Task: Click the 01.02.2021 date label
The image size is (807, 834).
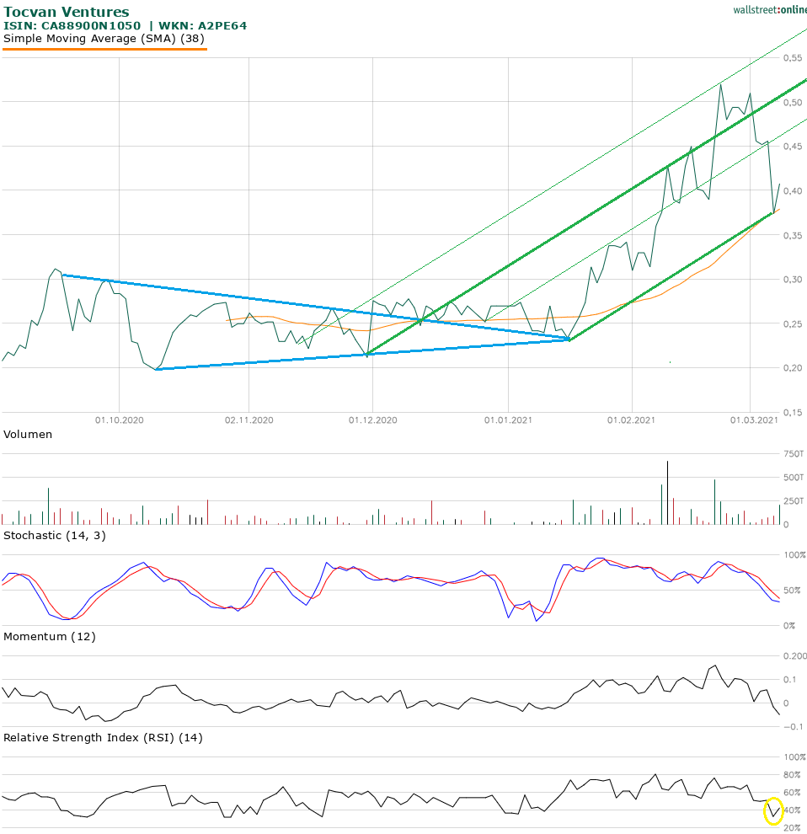Action: (x=632, y=420)
